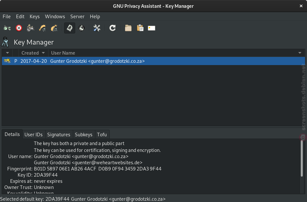Click the 'Fingerprint:' label

coord(20,169)
